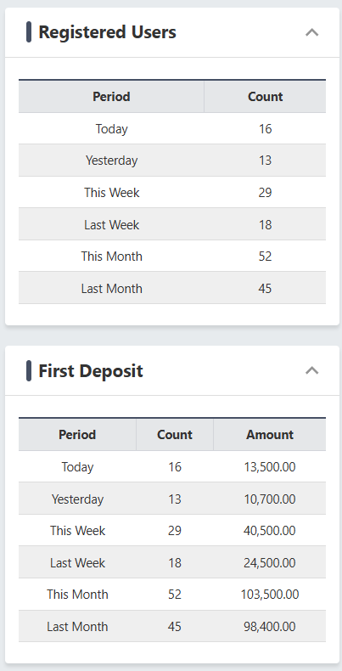Select This Week row in Registered Users
Viewport: 342px width, 671px height.
pos(172,192)
